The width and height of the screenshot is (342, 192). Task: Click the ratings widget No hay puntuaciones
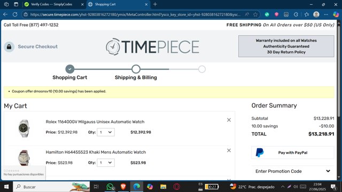pyautogui.click(x=24, y=173)
